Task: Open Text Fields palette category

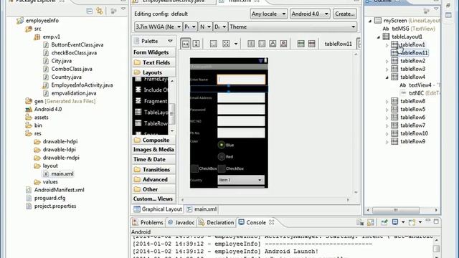Action: (x=153, y=62)
